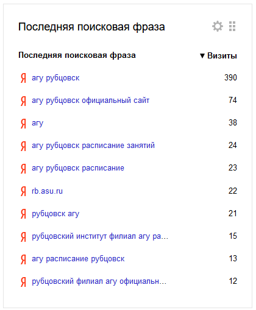Click Yandex icon next to standalone 'агу'
Viewport: 256px width, 310px height.
23,124
